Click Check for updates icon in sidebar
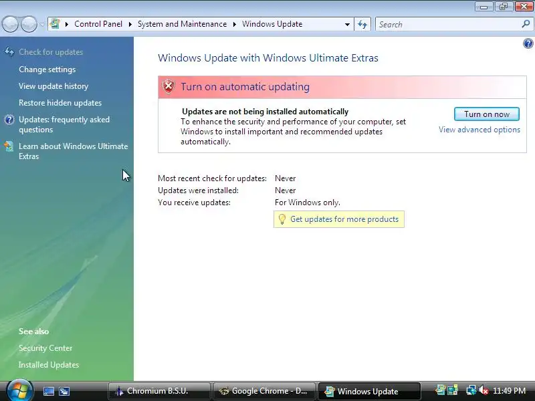This screenshot has height=401, width=535. [9, 52]
